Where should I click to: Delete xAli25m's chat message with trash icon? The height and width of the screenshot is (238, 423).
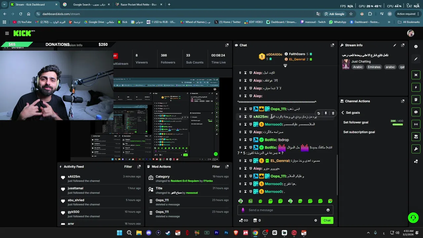(x=333, y=113)
